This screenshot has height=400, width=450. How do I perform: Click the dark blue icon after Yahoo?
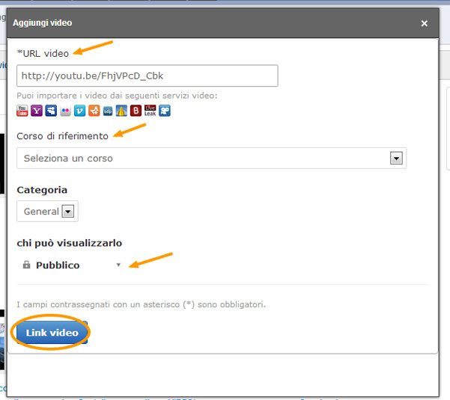[51, 111]
